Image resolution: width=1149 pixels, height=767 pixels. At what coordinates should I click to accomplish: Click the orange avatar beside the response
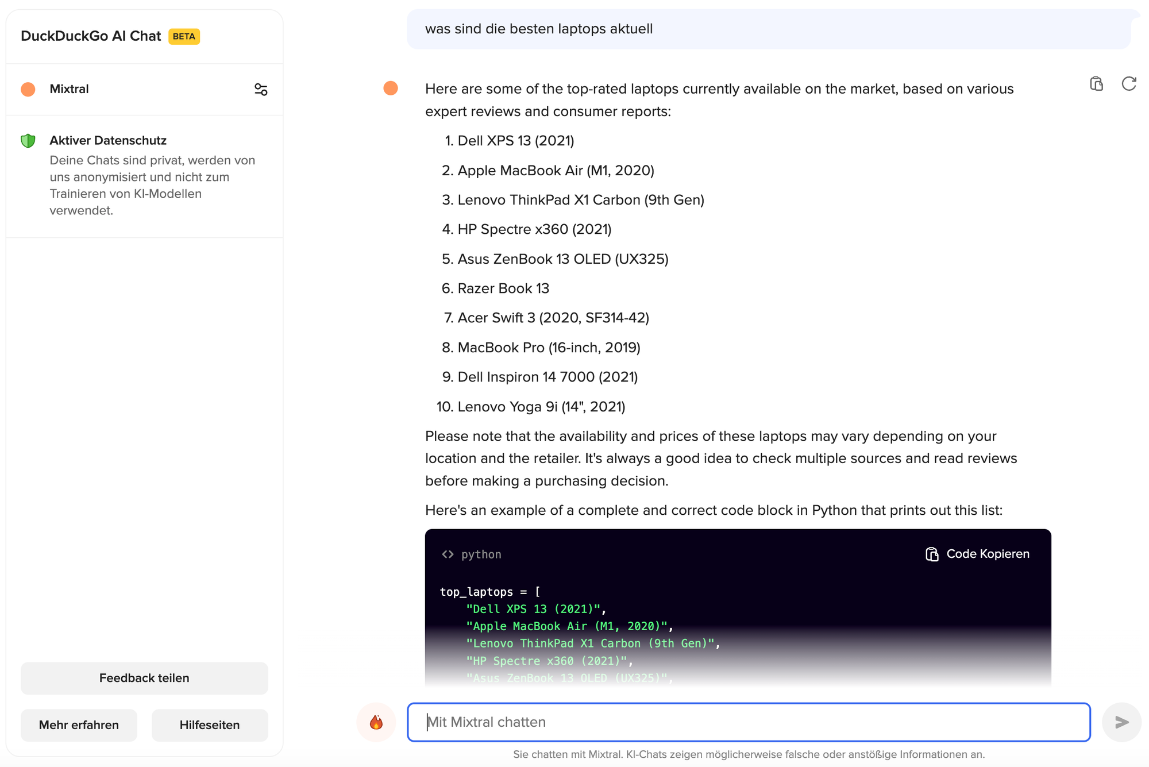point(391,88)
